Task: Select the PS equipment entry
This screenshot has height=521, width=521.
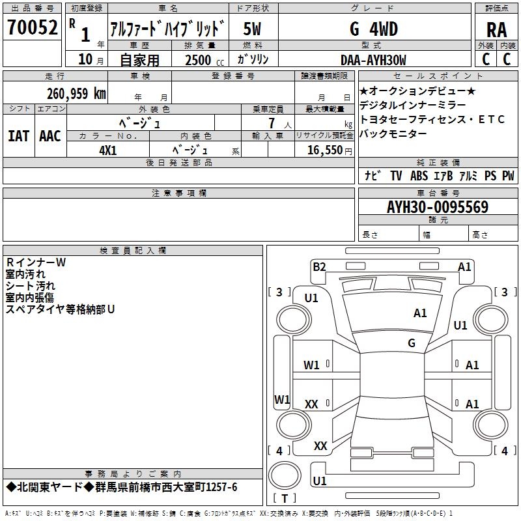Action: pos(490,175)
